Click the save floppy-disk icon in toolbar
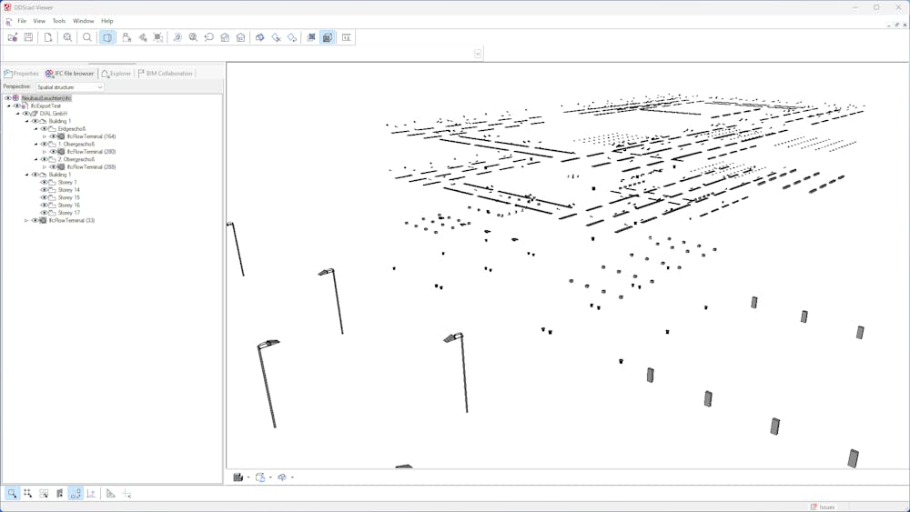This screenshot has height=512, width=910. pyautogui.click(x=28, y=37)
